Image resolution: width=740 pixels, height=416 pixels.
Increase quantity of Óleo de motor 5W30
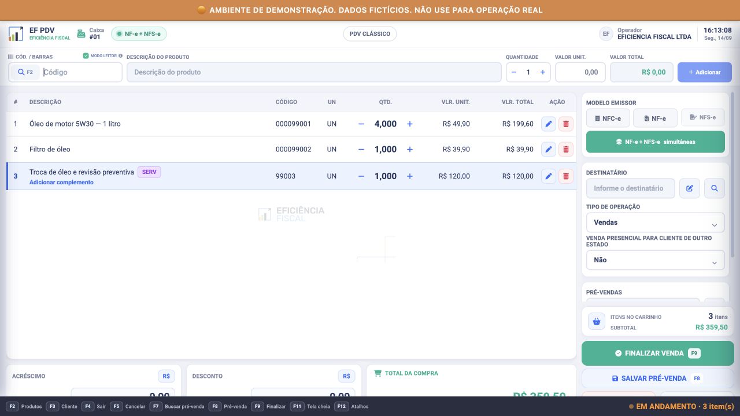410,124
